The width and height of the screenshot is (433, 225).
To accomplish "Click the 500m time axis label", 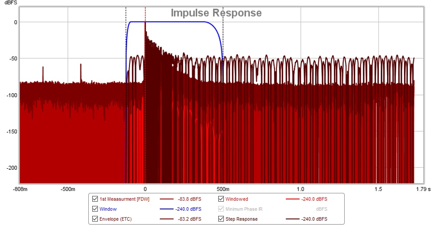I will click(x=223, y=189).
